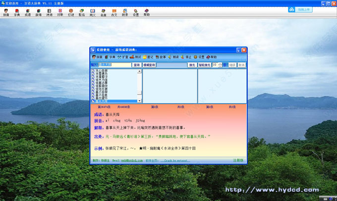Increase the 接龙 count stepper
Image resolution: width=337 pixels, height=201 pixels.
click(220, 64)
